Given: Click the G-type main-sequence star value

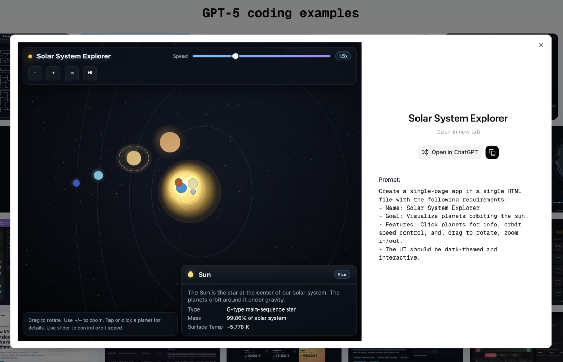Looking at the screenshot, I should (x=261, y=309).
